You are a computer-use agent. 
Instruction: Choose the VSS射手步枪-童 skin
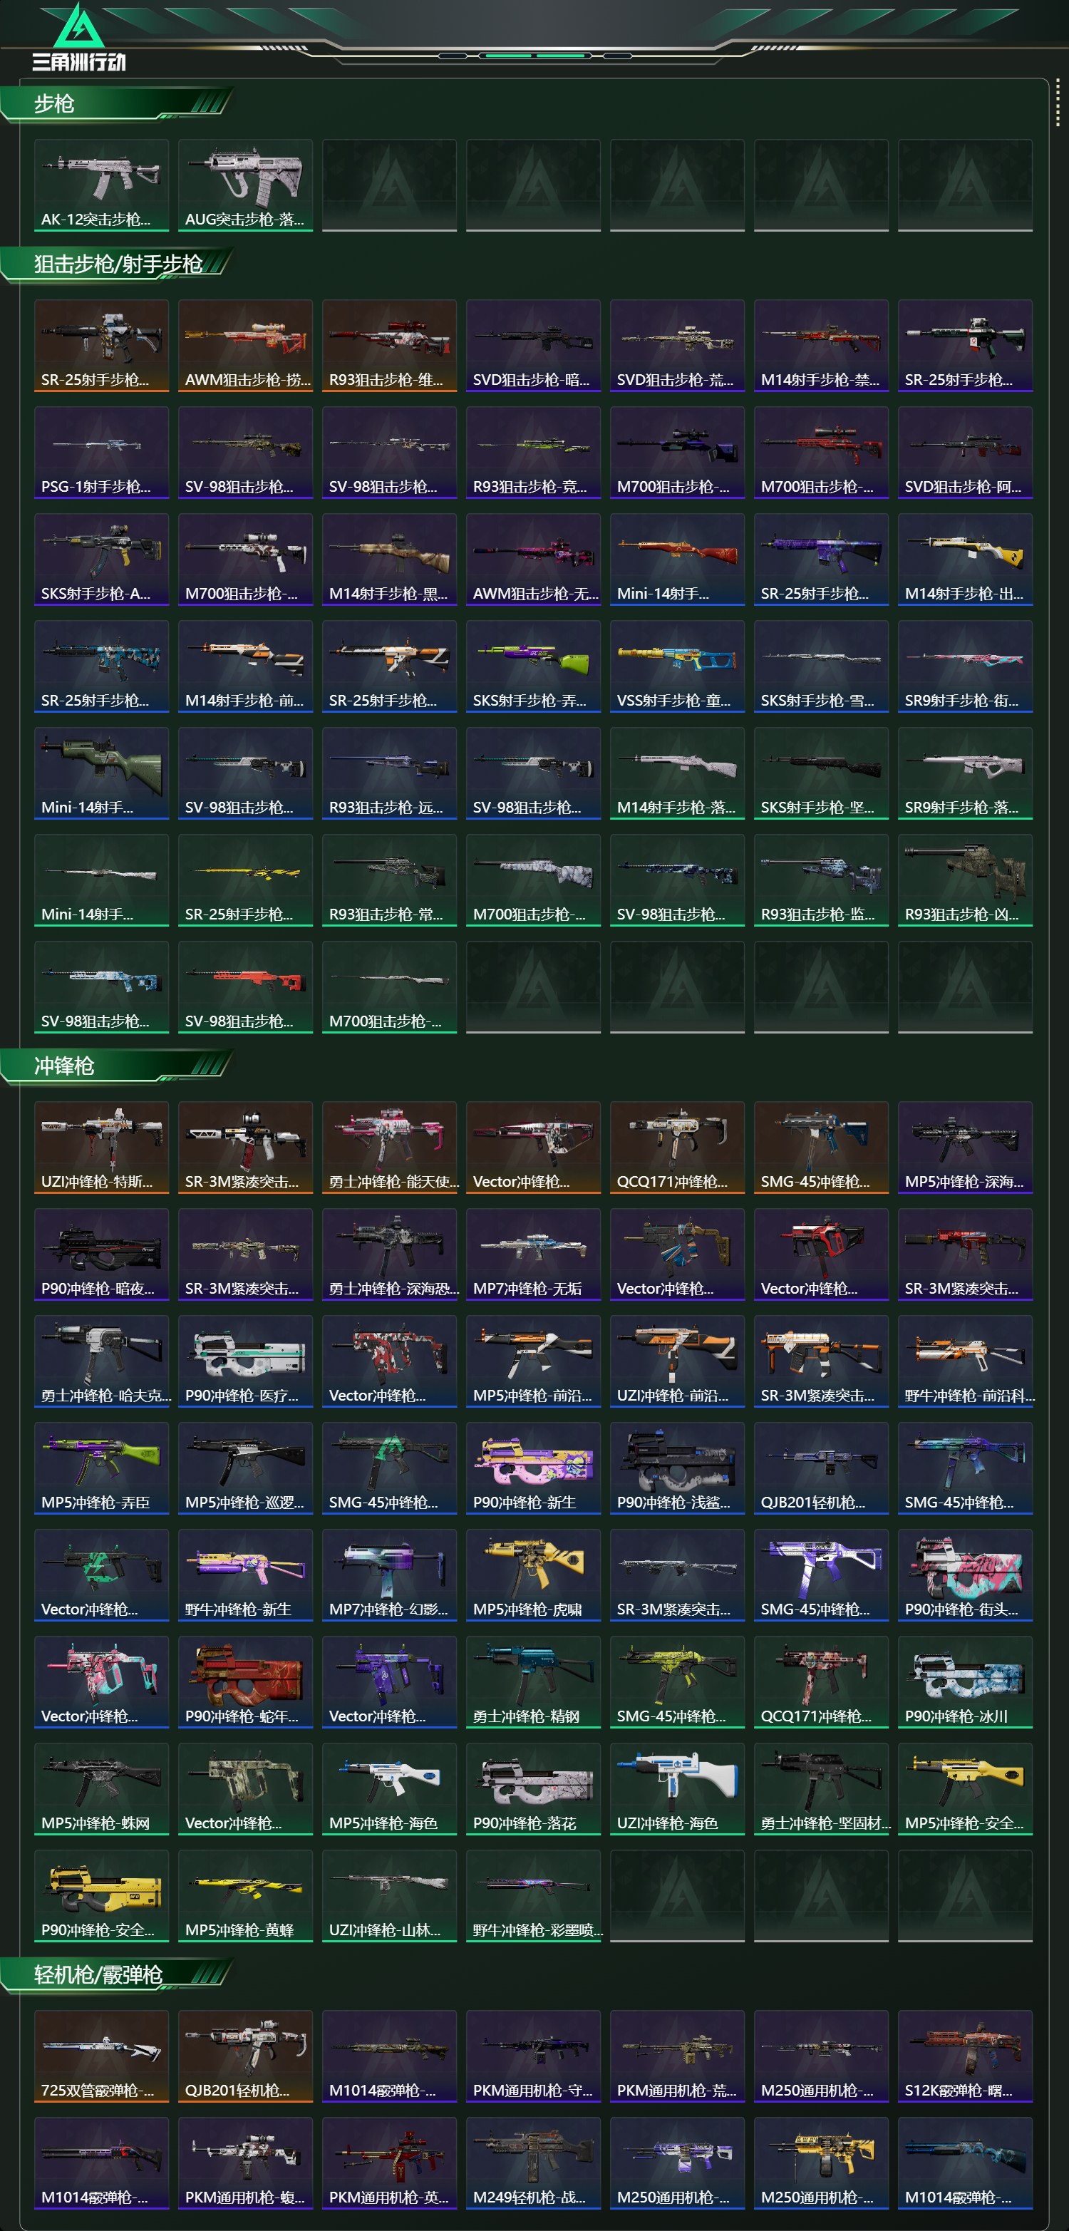point(678,666)
